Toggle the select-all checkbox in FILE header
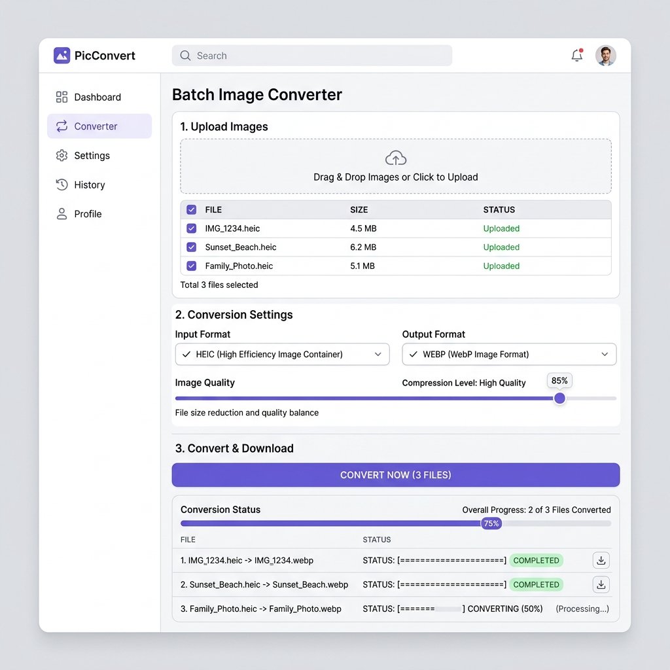 pos(192,210)
